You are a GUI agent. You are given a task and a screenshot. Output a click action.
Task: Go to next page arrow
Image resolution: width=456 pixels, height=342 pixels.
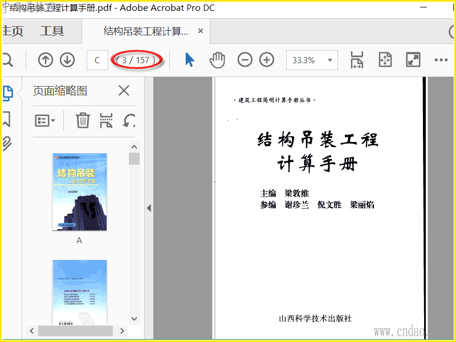coord(67,60)
